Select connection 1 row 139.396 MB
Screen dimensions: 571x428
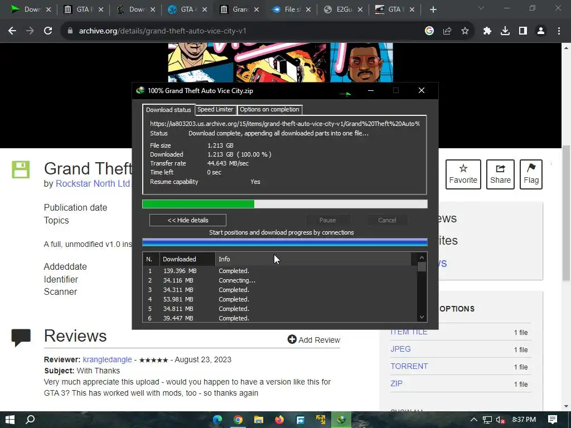click(x=280, y=271)
